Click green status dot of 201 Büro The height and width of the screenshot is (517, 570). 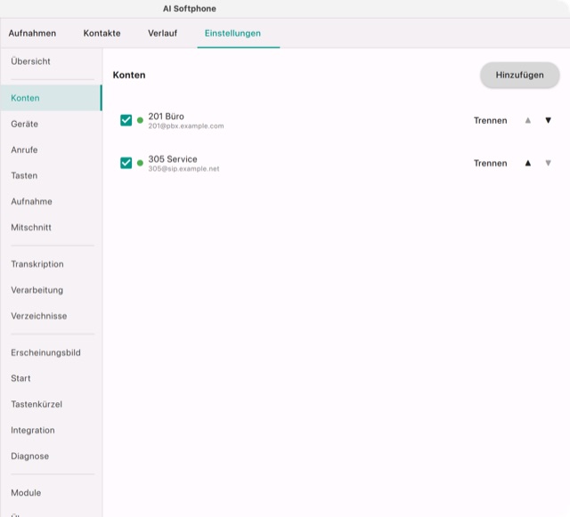coord(140,120)
